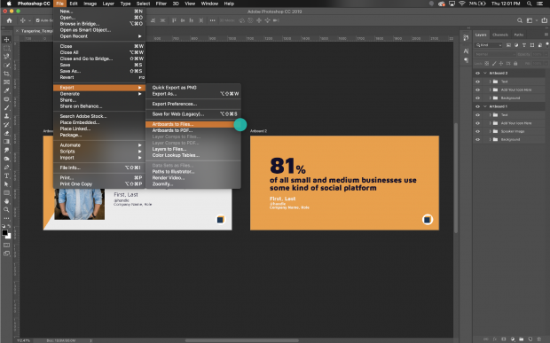Toggle Quick Mask mode icon

7,245
